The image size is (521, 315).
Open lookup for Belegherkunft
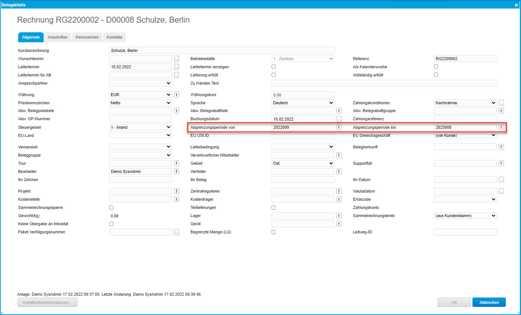click(x=501, y=147)
